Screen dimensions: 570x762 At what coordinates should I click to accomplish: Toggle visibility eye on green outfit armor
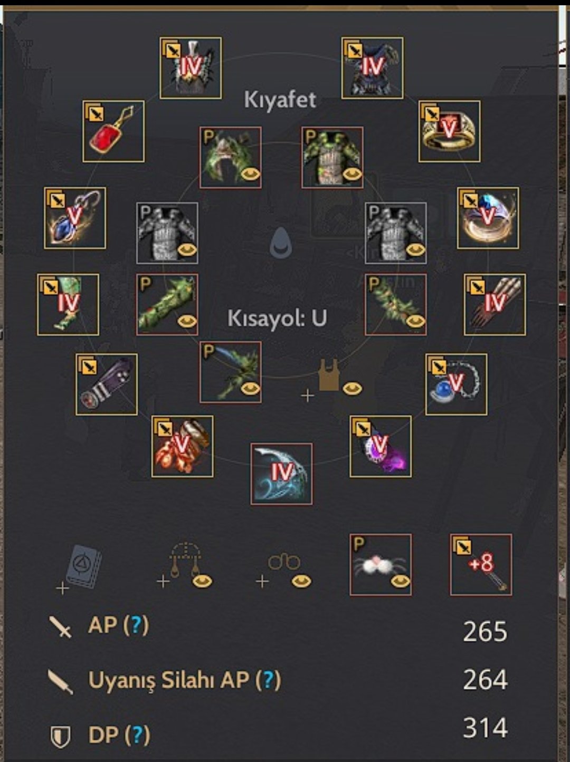(x=353, y=173)
